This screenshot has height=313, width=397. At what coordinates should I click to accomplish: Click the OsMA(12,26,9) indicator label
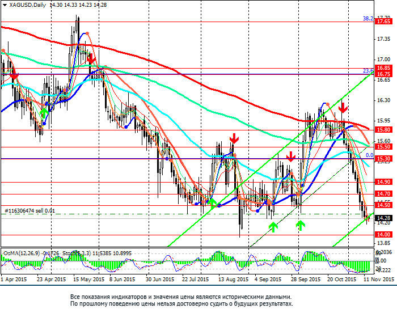tap(22, 253)
